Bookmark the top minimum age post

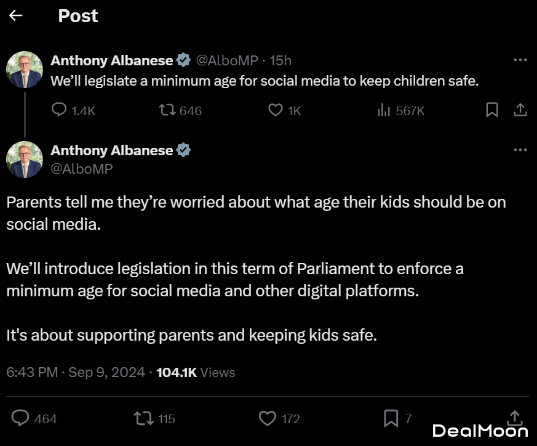pos(492,110)
